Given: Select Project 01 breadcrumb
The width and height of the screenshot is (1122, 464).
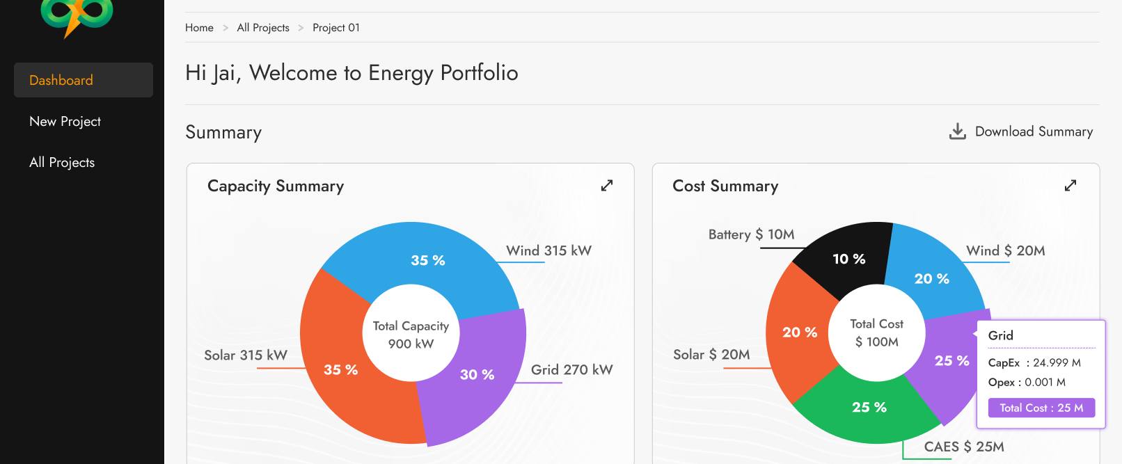Looking at the screenshot, I should (336, 28).
